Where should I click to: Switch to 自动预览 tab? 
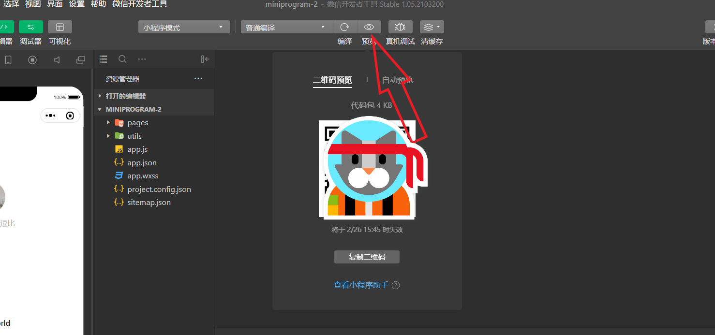point(398,80)
